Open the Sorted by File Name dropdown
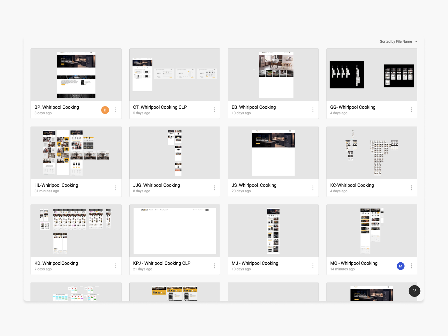This screenshot has height=336, width=448. pyautogui.click(x=398, y=41)
